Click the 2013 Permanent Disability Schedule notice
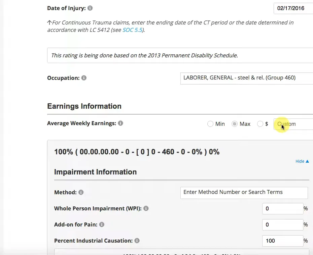 point(180,55)
